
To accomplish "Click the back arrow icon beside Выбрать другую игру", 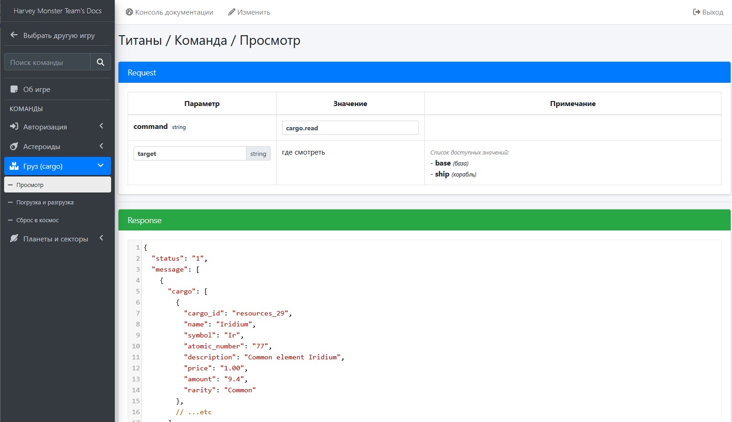I will point(14,35).
